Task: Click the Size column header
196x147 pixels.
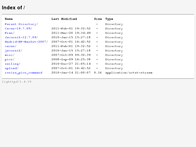Action: click(98, 19)
